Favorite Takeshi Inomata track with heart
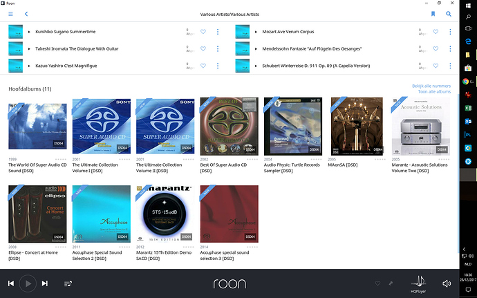 coord(203,48)
